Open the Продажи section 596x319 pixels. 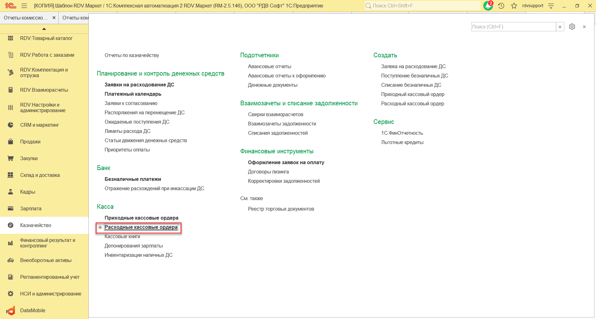tap(30, 142)
